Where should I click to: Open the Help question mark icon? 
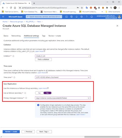point(87,17)
